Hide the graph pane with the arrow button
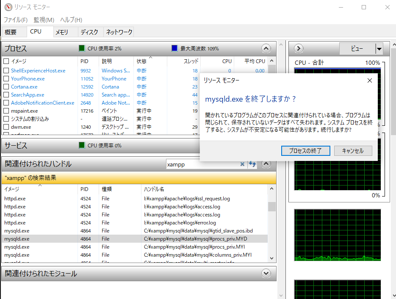Viewport: 396px width, 299px height. 299,49
